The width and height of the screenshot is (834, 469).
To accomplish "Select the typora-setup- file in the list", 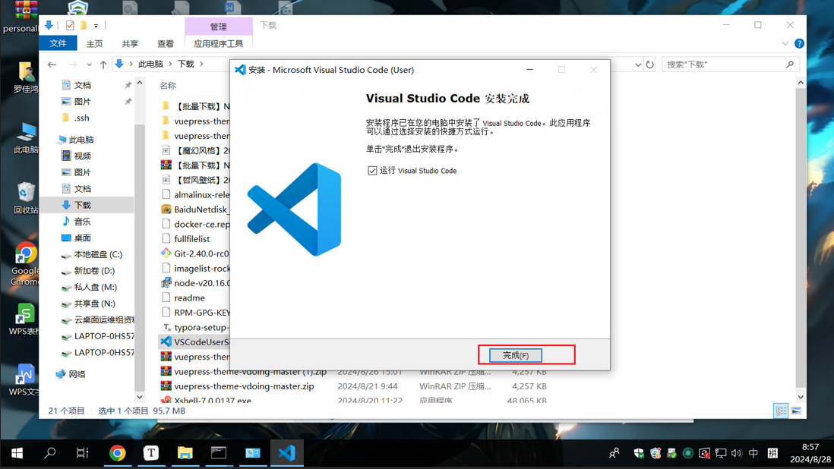I will pos(194,327).
